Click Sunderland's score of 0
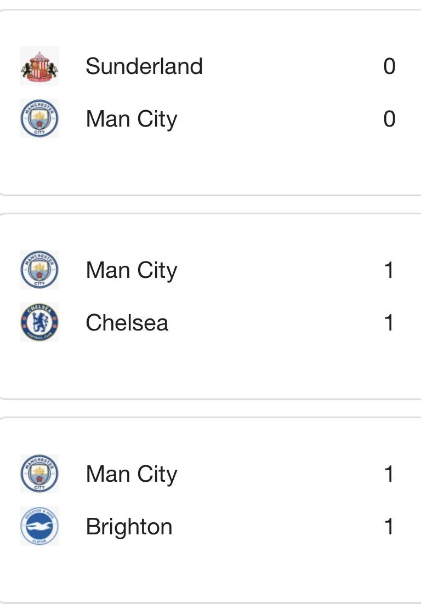Viewport: 421px width, 610px height. click(x=389, y=66)
